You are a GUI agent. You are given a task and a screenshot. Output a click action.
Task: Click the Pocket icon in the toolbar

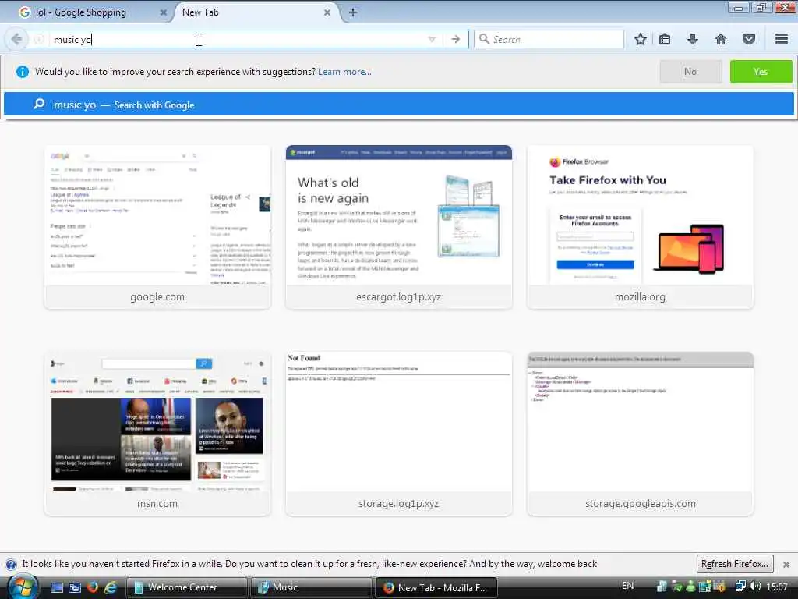pos(749,39)
